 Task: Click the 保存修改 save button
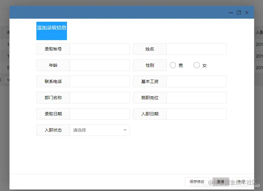[197, 181]
